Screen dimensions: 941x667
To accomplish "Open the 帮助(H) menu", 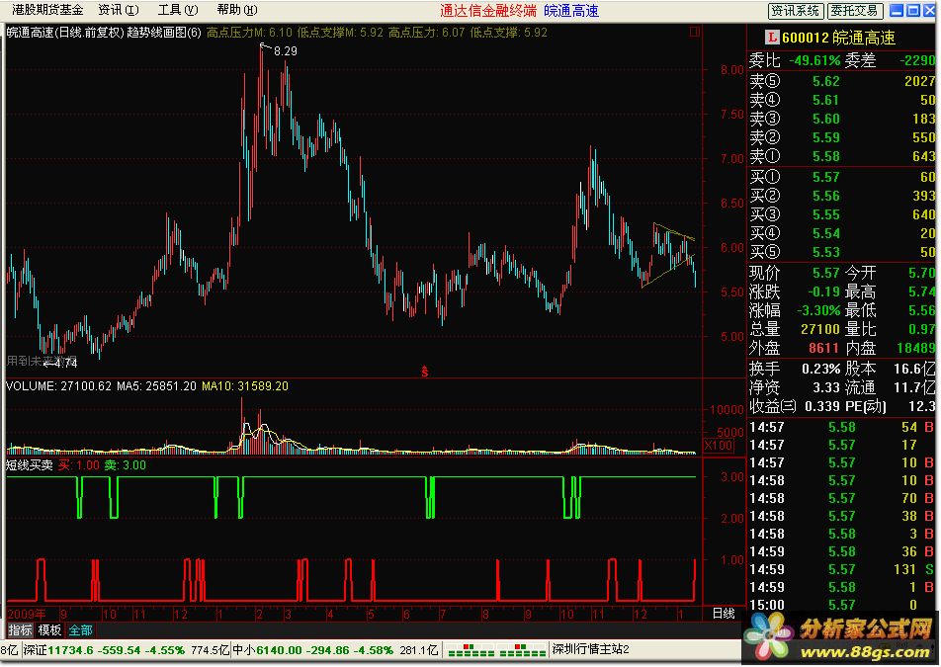I will 237,10.
